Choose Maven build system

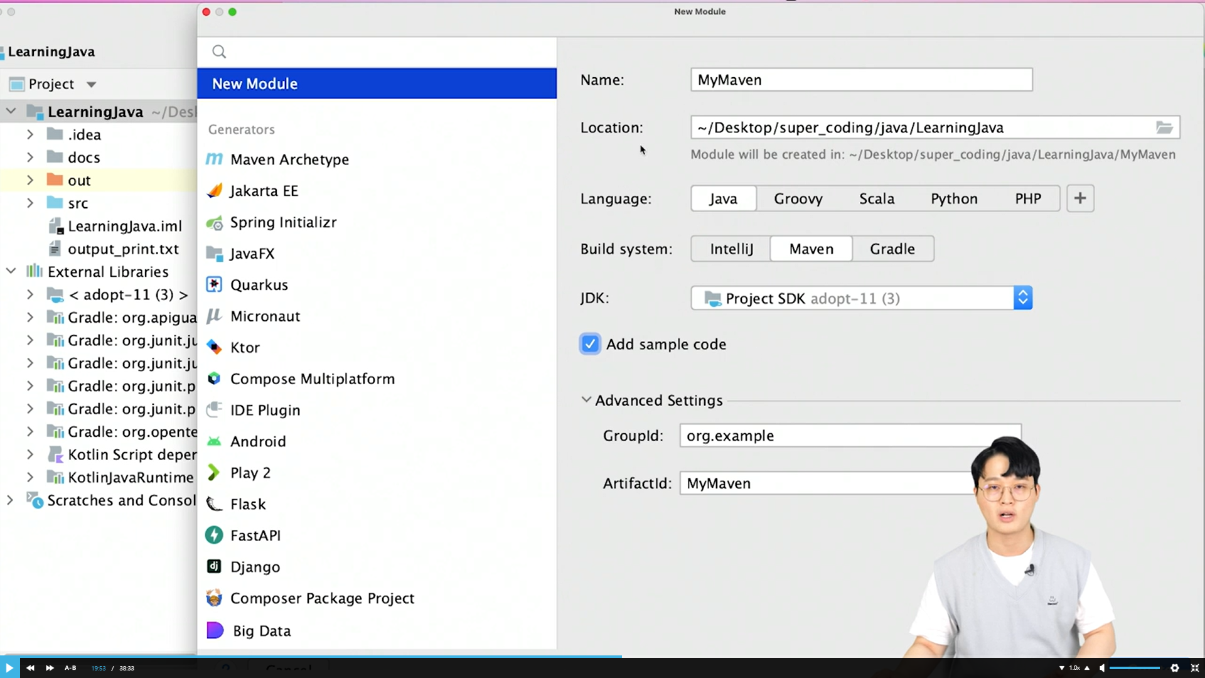click(x=811, y=249)
